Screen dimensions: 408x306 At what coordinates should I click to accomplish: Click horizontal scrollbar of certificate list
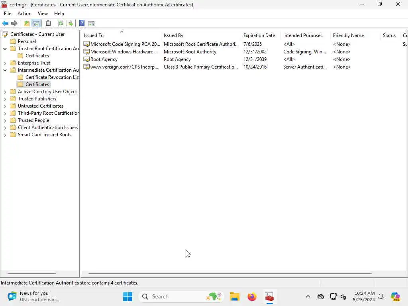click(x=230, y=274)
